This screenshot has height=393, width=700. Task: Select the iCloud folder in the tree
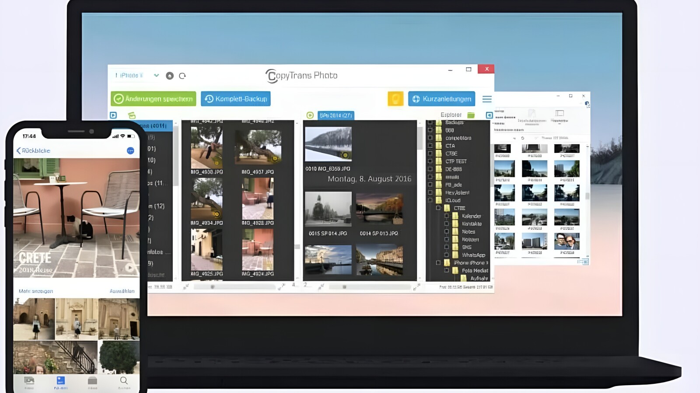[453, 200]
